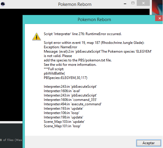Click the game window title 'Pokemon Reborn'
Screen dimensions: 163x148
[75, 4]
